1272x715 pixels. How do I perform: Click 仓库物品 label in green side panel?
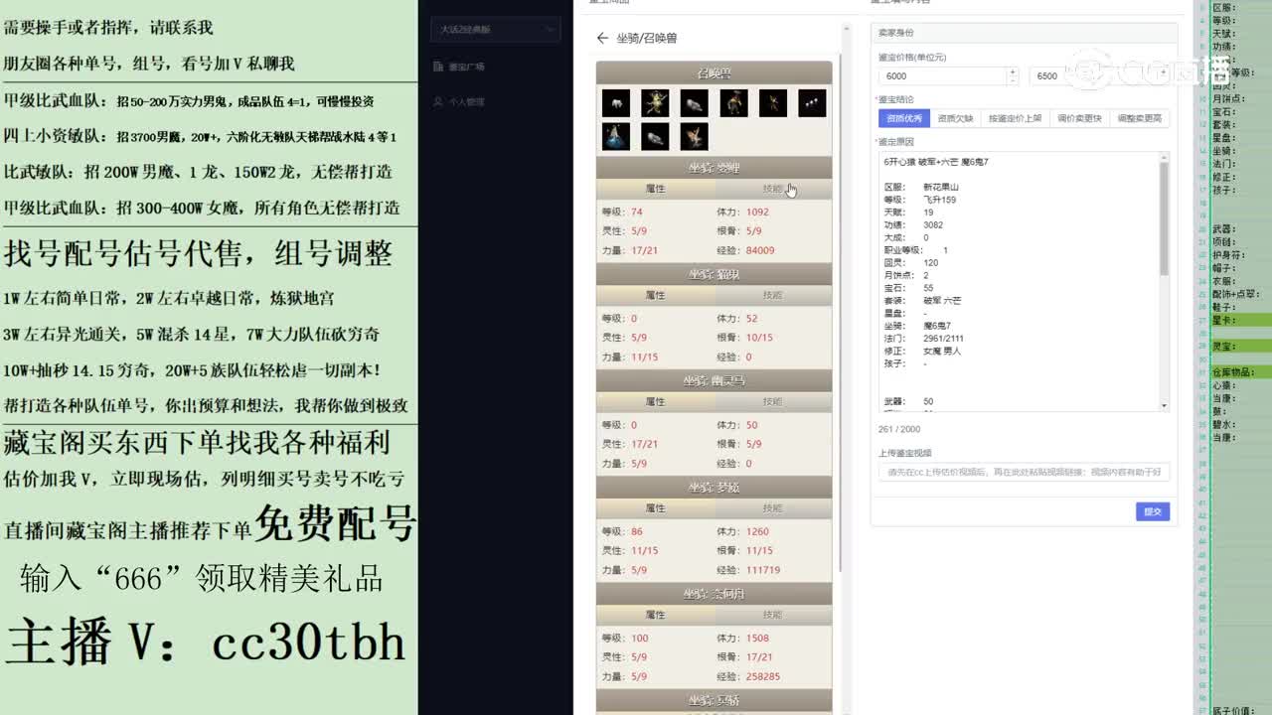click(1233, 371)
